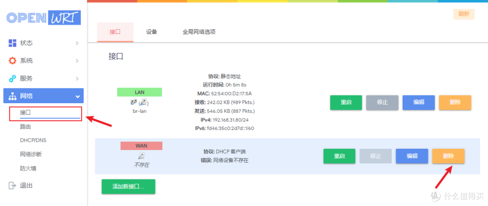Open DHCP/DNS settings page
Viewport: 488px width, 206px height.
[33, 141]
